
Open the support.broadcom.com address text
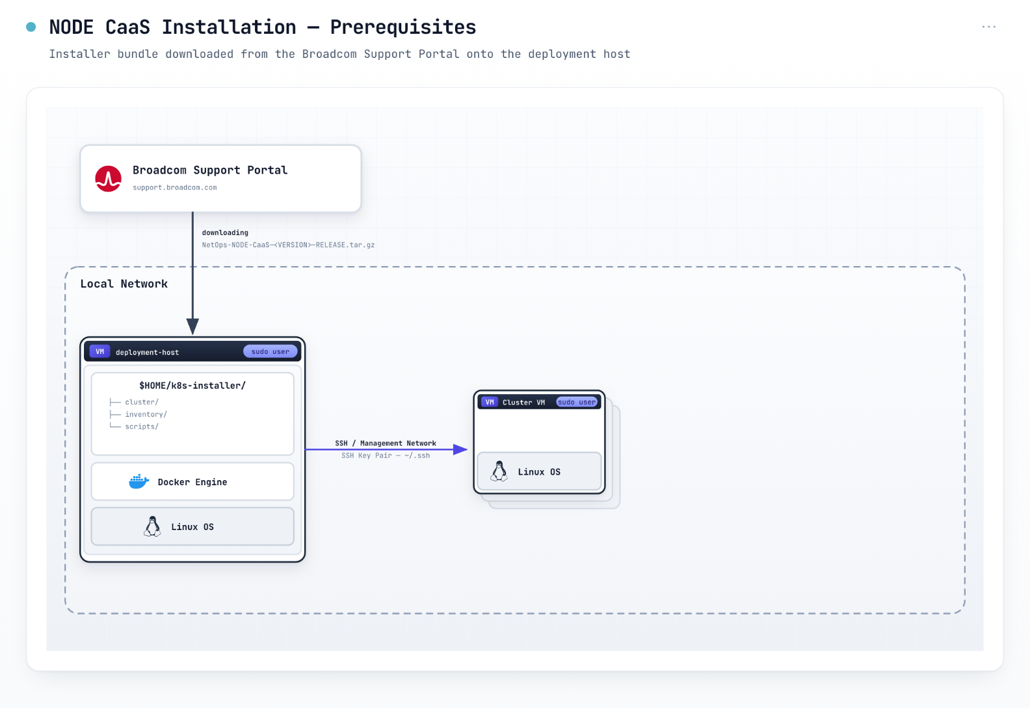point(175,187)
